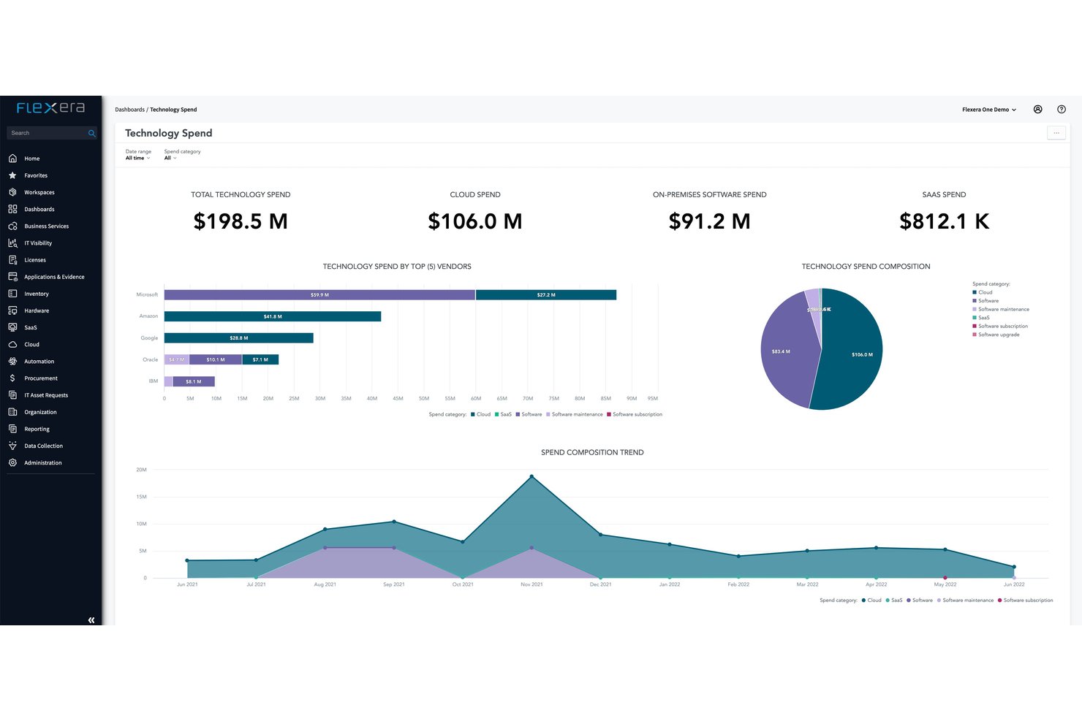This screenshot has width=1082, height=721.
Task: Go to the Organization menu item
Action: pos(40,412)
